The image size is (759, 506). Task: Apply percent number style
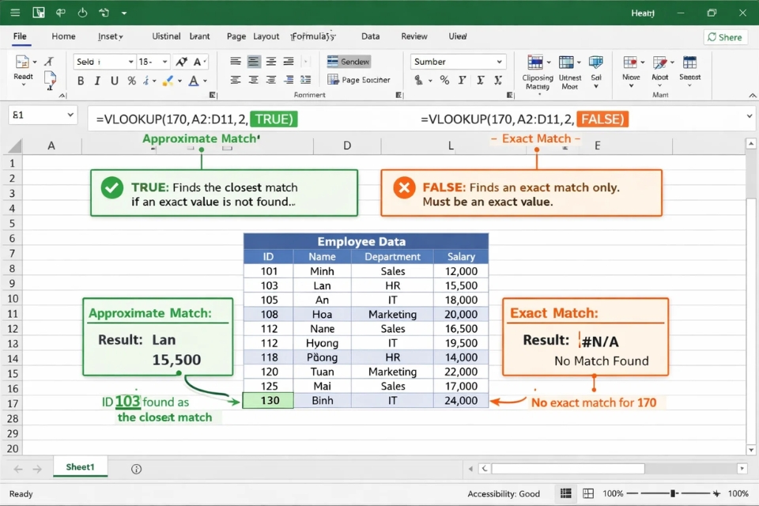click(x=444, y=79)
